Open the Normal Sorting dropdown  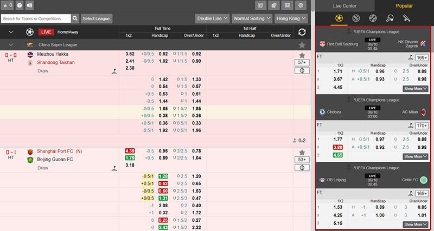(252, 18)
